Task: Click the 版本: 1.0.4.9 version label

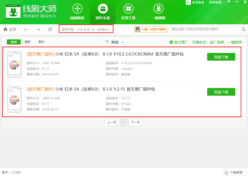Action: click(11, 172)
